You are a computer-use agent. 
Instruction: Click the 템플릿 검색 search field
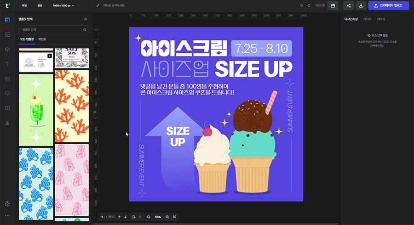pyautogui.click(x=51, y=30)
